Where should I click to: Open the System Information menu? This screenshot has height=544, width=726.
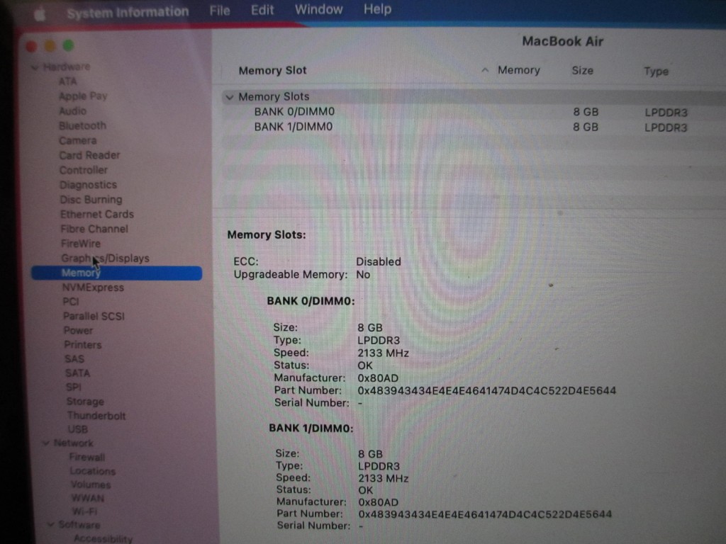[128, 12]
